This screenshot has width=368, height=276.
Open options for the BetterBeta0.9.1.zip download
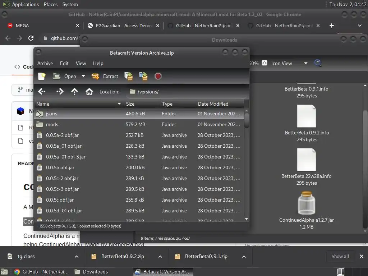pos(244,257)
